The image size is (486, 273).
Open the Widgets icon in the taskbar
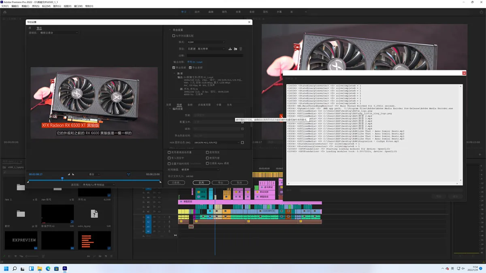[x=31, y=269]
